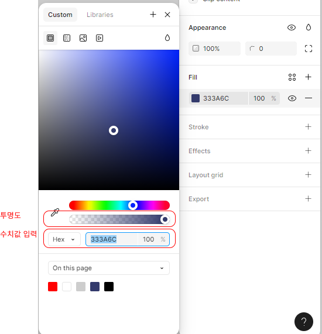Screen dimensions: 322x334
Task: Click the Fill section heading
Action: (x=193, y=77)
